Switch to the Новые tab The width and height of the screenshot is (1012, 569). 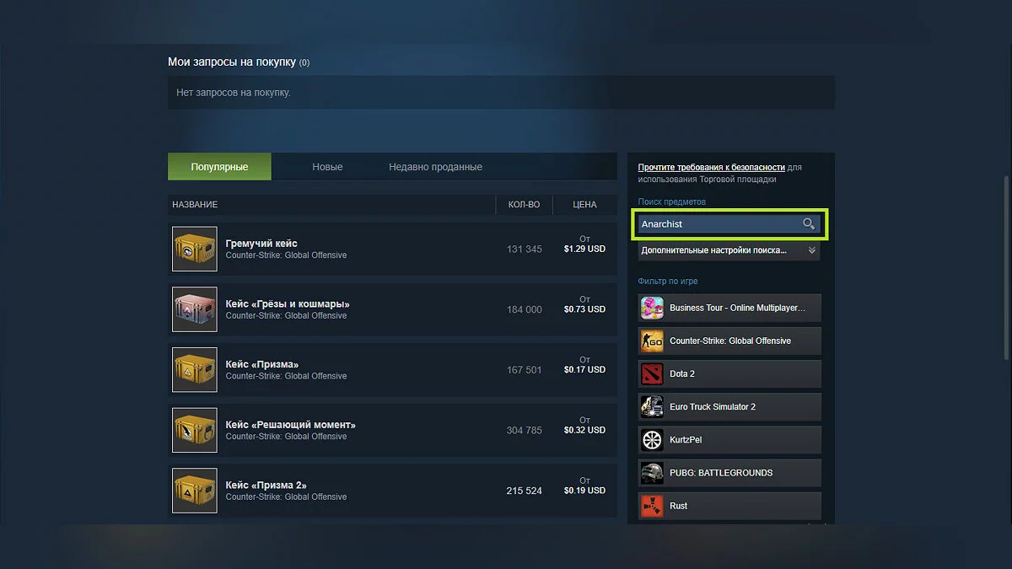point(327,167)
